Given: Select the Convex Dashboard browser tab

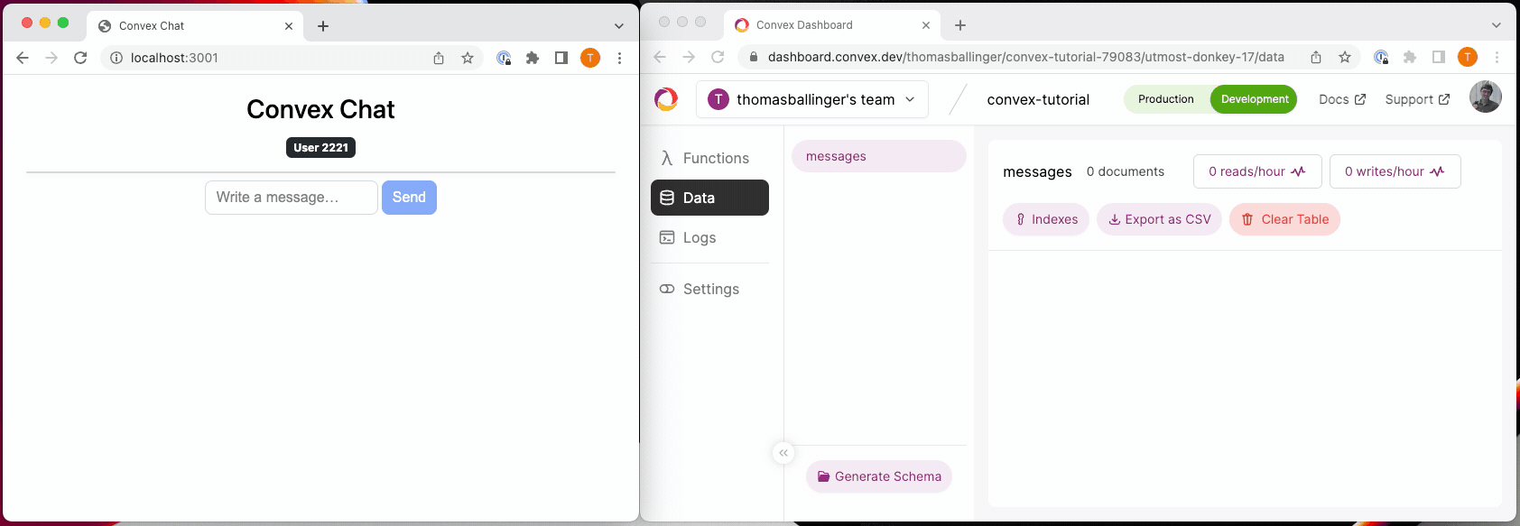Looking at the screenshot, I should point(831,25).
